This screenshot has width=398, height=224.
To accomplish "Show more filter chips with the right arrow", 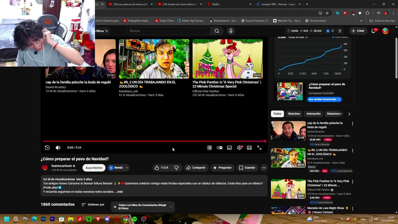I will pos(349,114).
